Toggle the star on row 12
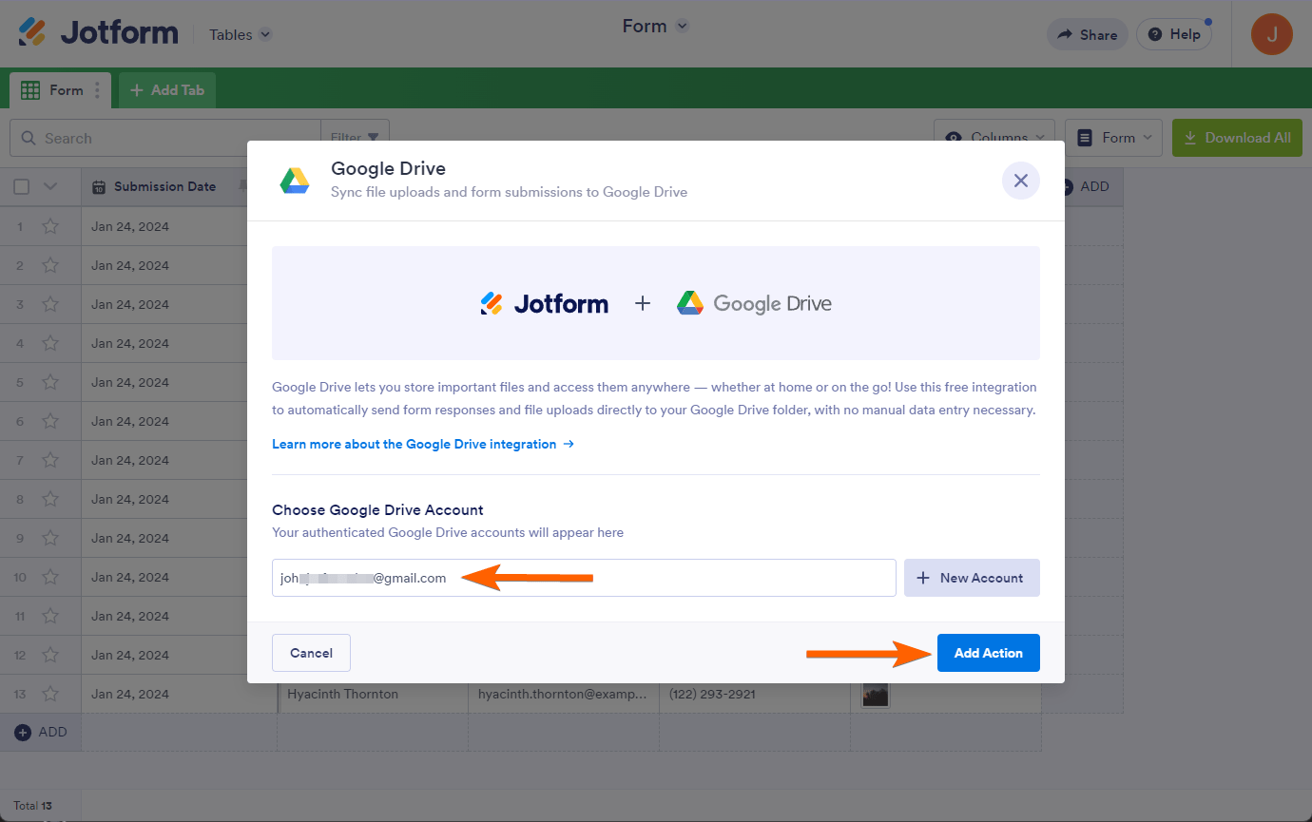The width and height of the screenshot is (1312, 822). click(x=50, y=655)
